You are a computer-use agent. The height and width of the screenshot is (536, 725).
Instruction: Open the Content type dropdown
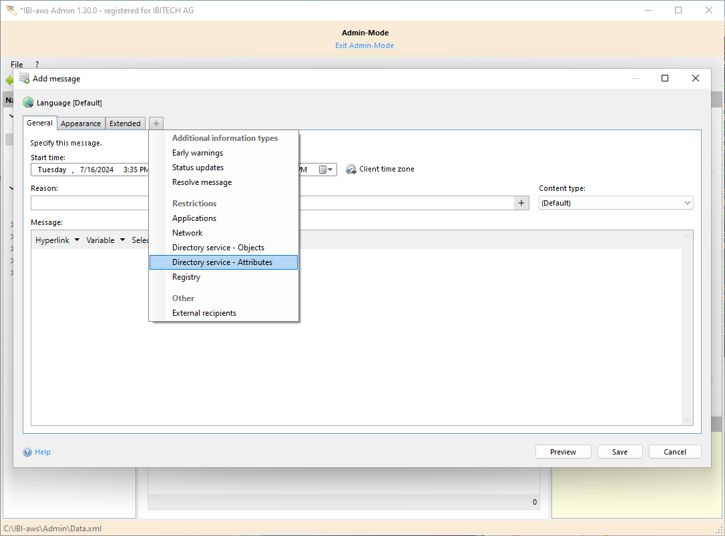coord(616,203)
